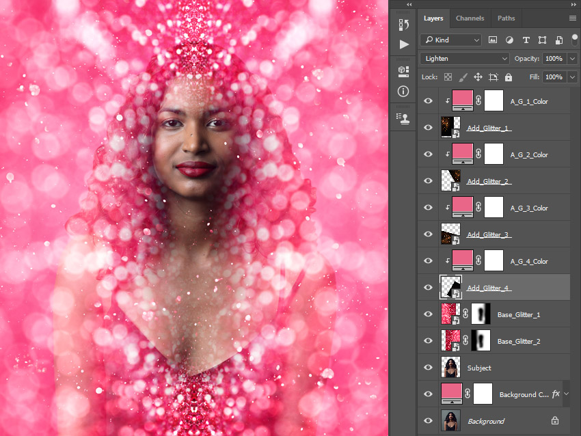Image resolution: width=581 pixels, height=436 pixels.
Task: Toggle the layer filtering on/off switch
Action: click(x=575, y=39)
